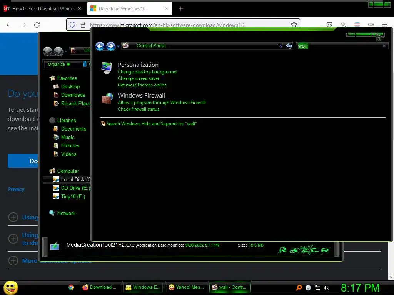
Task: Select Local Disk drive in sidebar
Action: (75, 180)
